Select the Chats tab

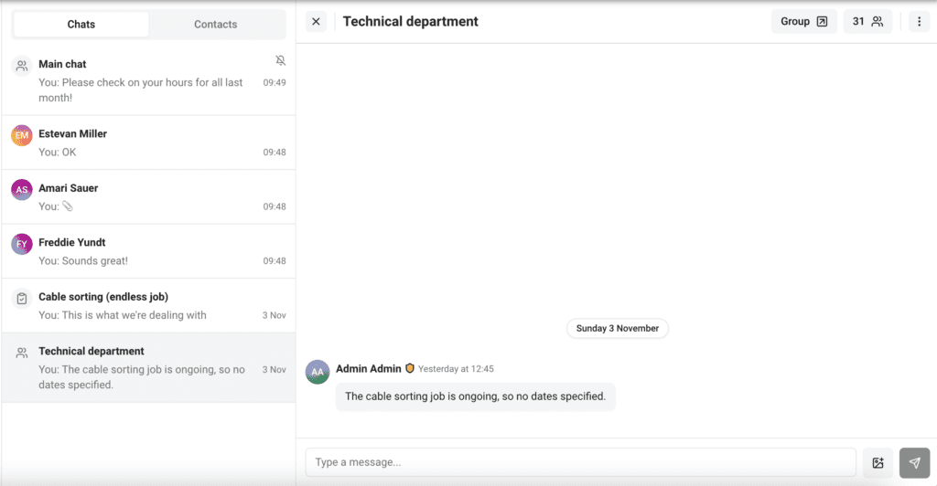81,25
